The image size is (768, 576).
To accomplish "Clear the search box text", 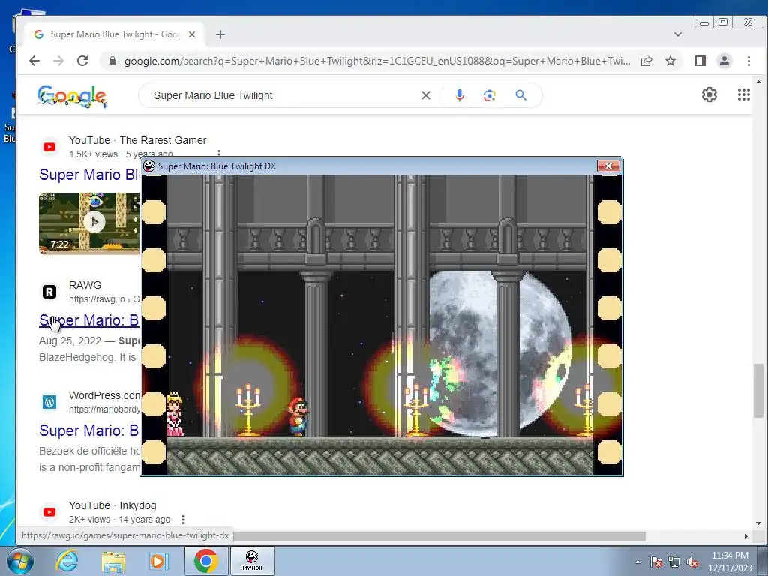I will [x=426, y=95].
